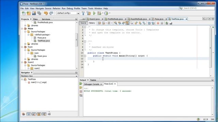This screenshot has height=122, width=218.
Task: Run the main project with green arrow
Action: (x=94, y=13)
